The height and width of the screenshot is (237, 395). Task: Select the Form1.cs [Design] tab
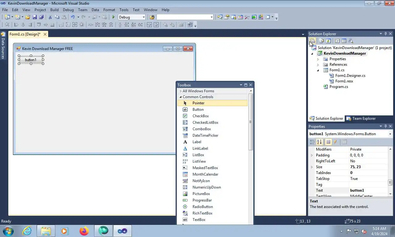coord(25,34)
